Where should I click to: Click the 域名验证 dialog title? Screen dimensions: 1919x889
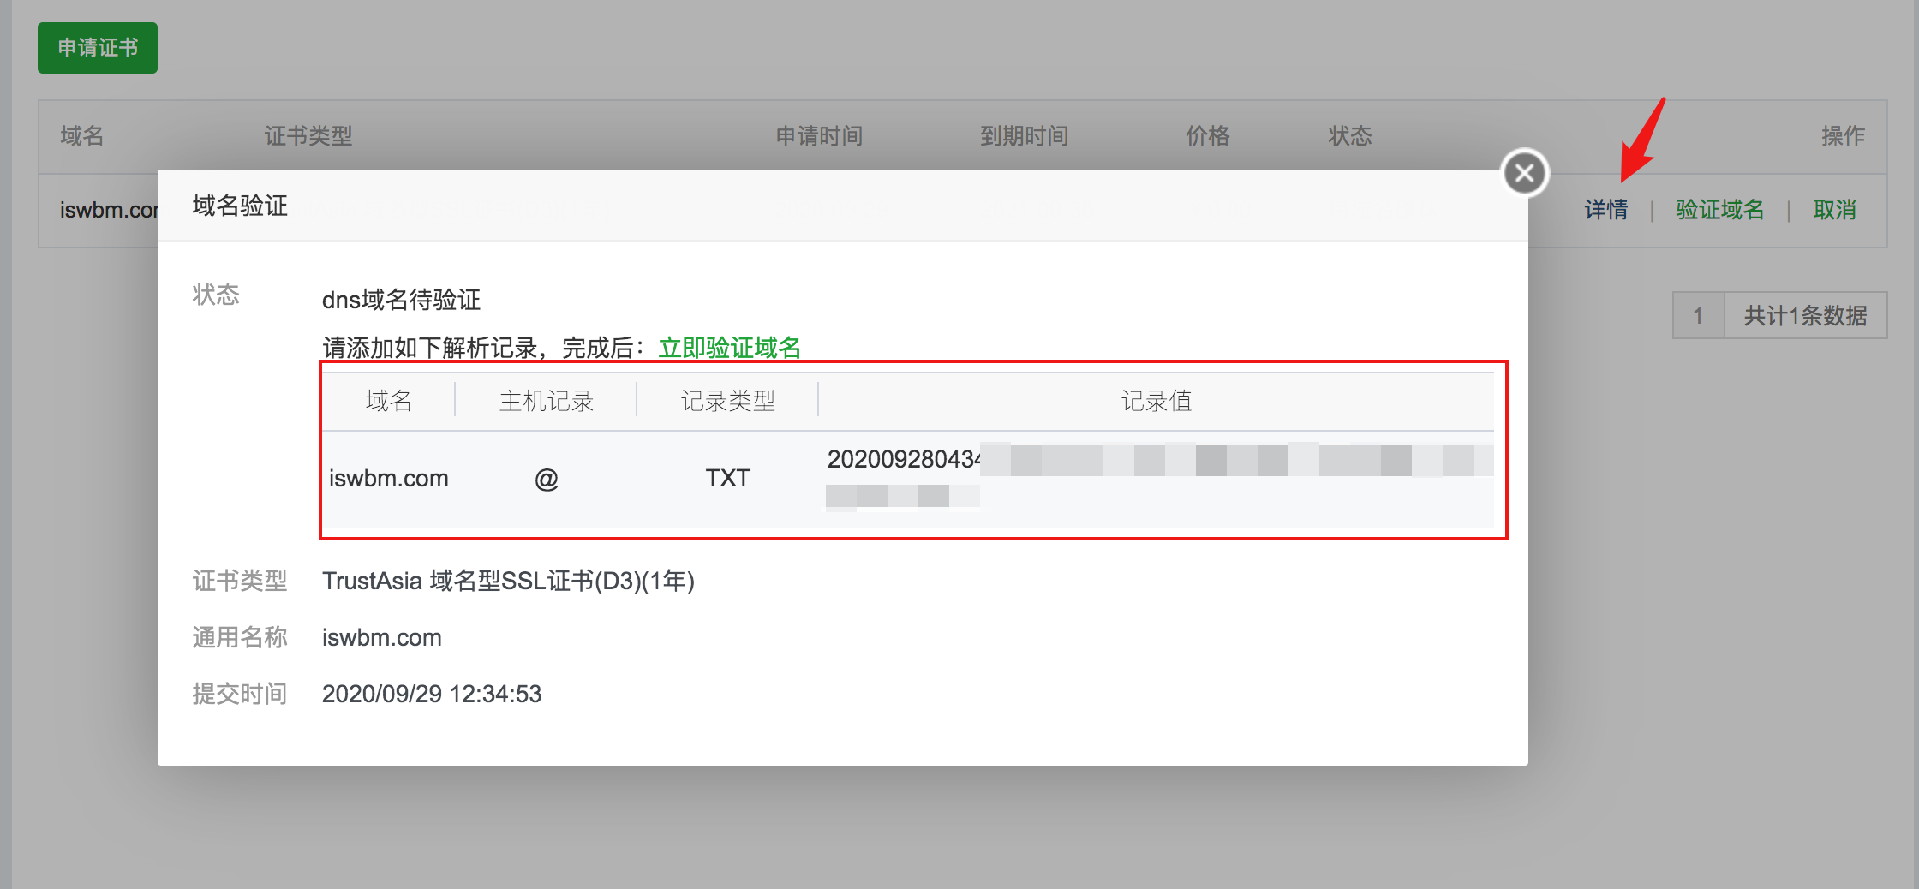(x=240, y=206)
